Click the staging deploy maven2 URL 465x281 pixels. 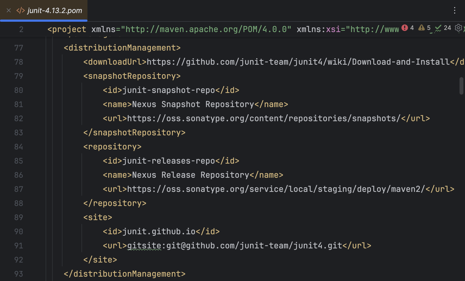pos(274,189)
